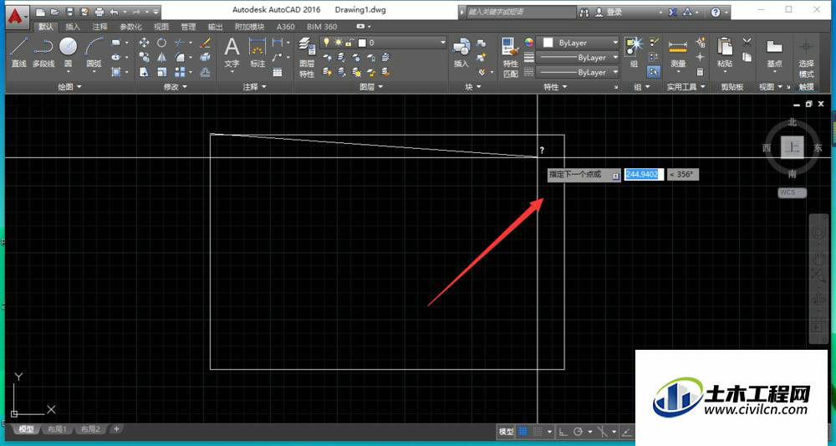
Task: Expand the Layers (图层) panel
Action: 371,86
